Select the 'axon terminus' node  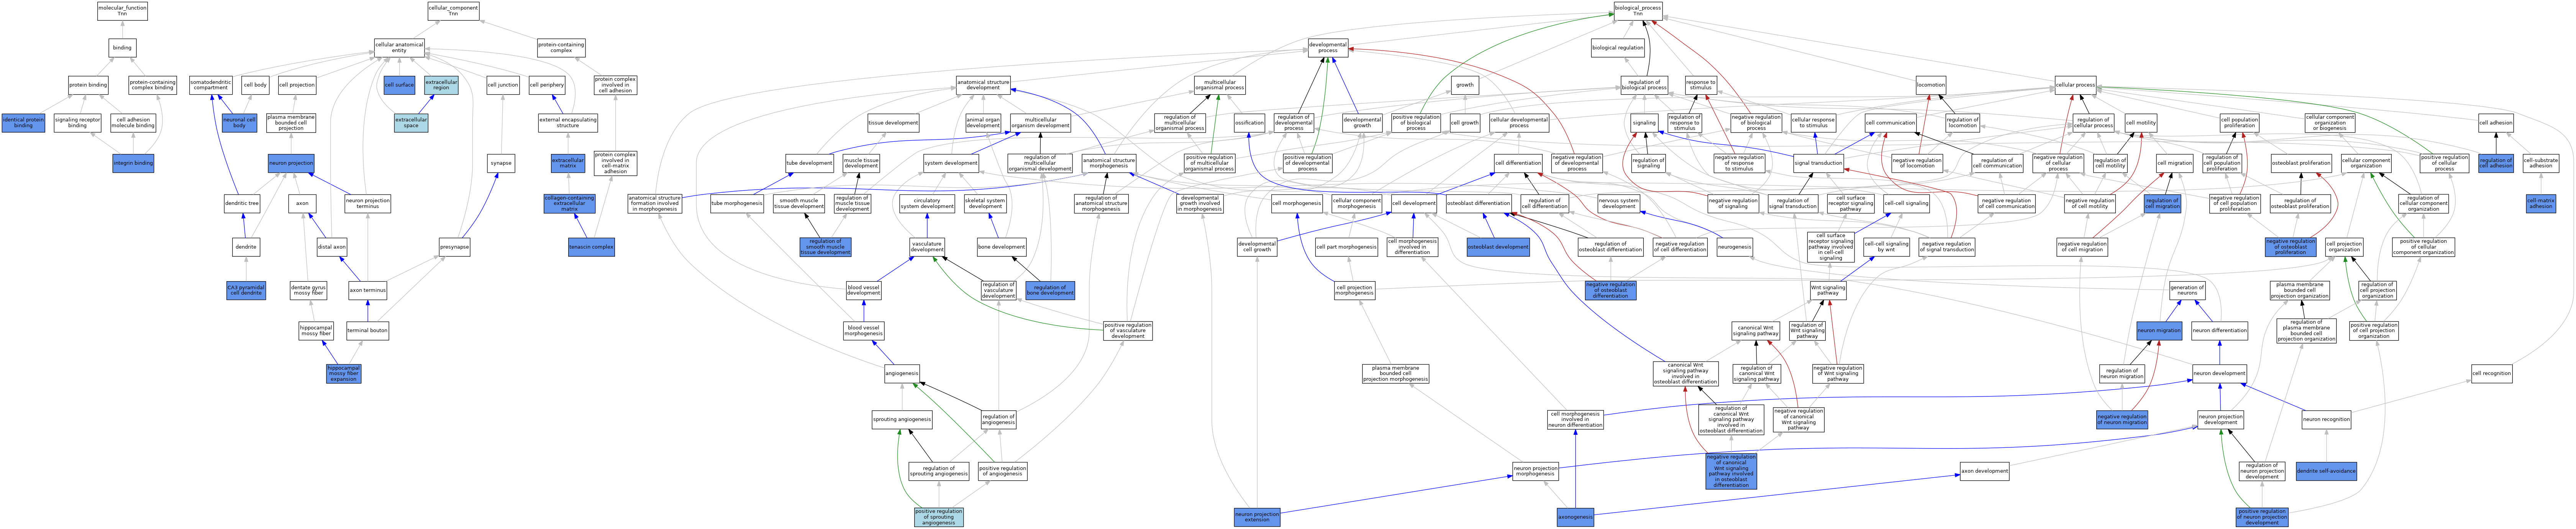[x=368, y=291]
